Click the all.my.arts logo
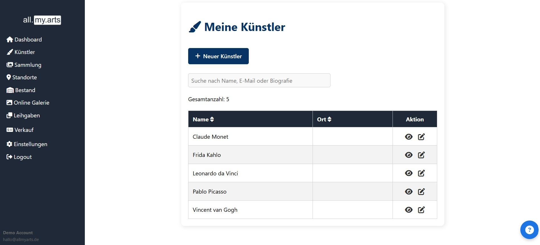 (42, 20)
